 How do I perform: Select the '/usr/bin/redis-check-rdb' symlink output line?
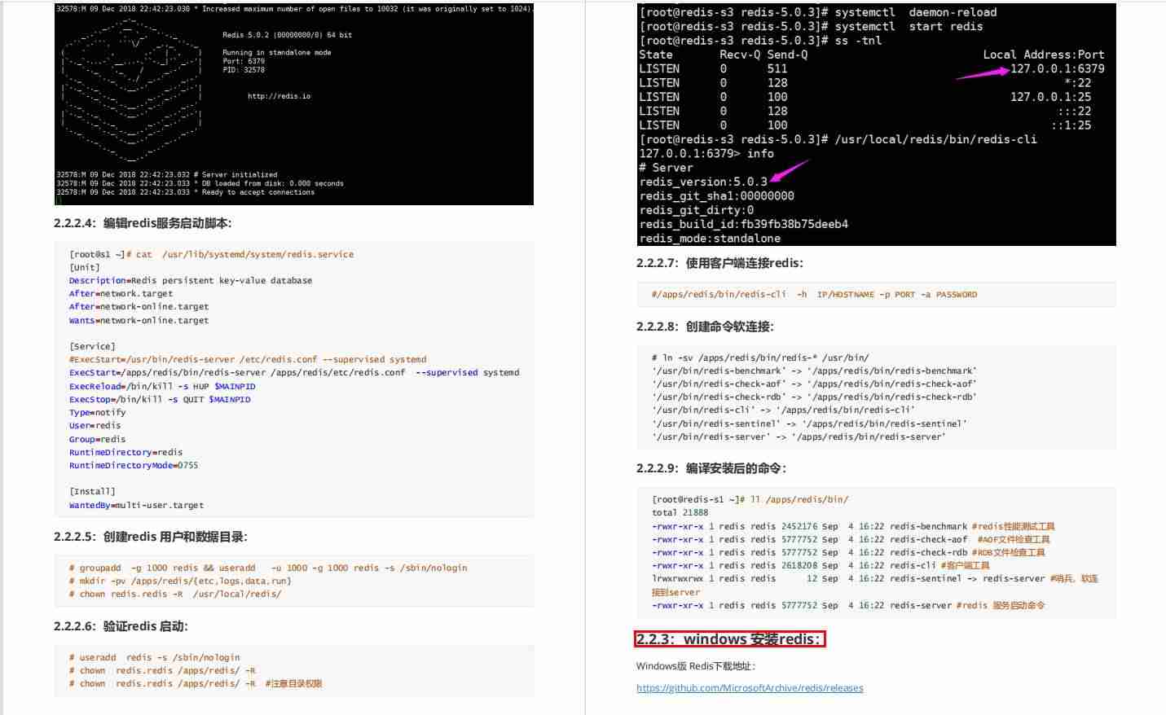814,397
